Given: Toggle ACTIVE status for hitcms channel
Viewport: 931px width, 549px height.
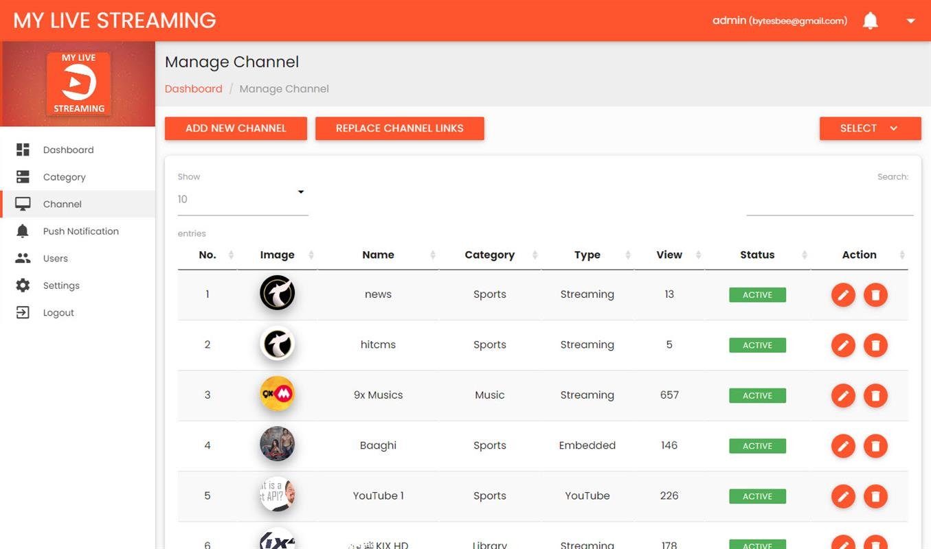Looking at the screenshot, I should pos(757,344).
